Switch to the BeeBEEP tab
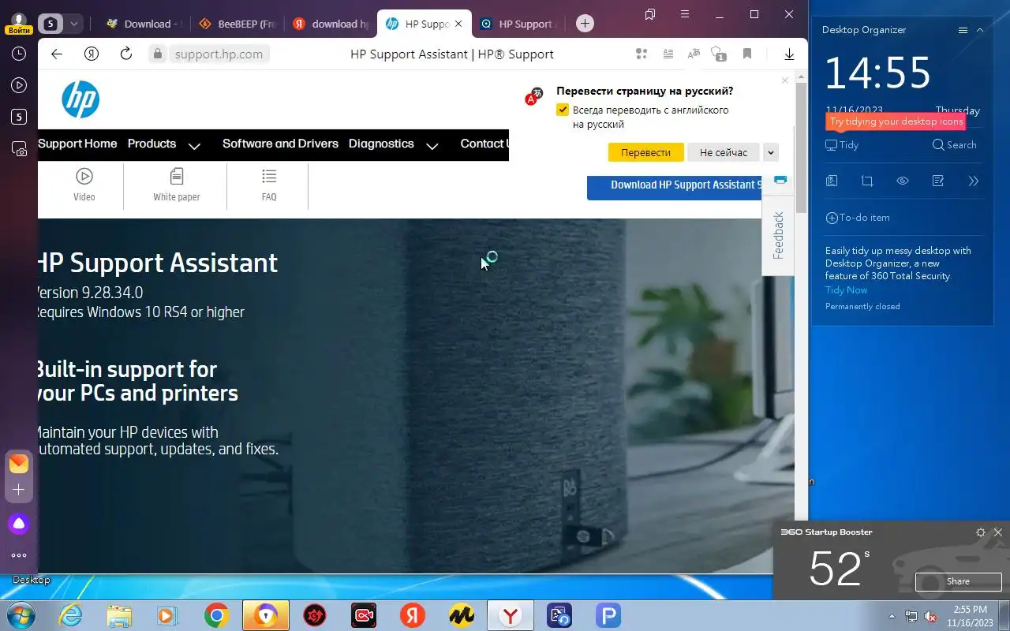This screenshot has height=631, width=1010. [237, 24]
